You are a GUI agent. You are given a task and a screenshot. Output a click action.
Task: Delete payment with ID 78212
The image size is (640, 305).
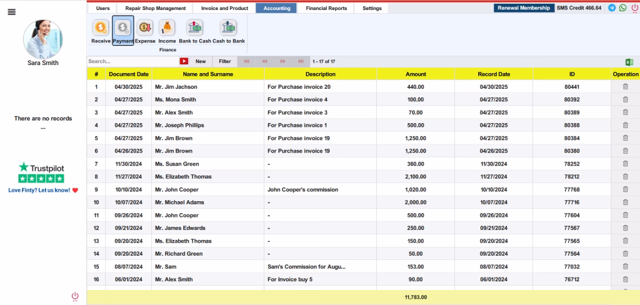625,176
